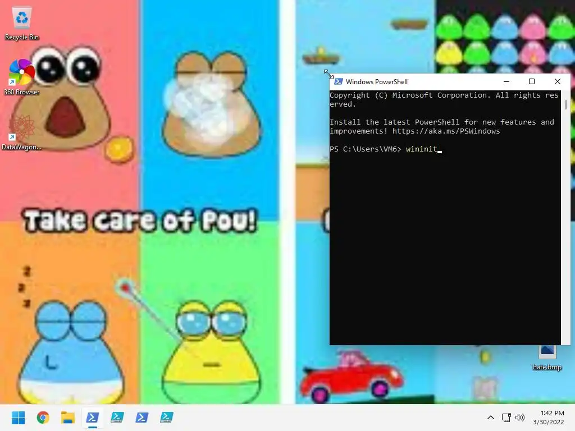Select the hate.bmp file on desktop

coord(547,357)
